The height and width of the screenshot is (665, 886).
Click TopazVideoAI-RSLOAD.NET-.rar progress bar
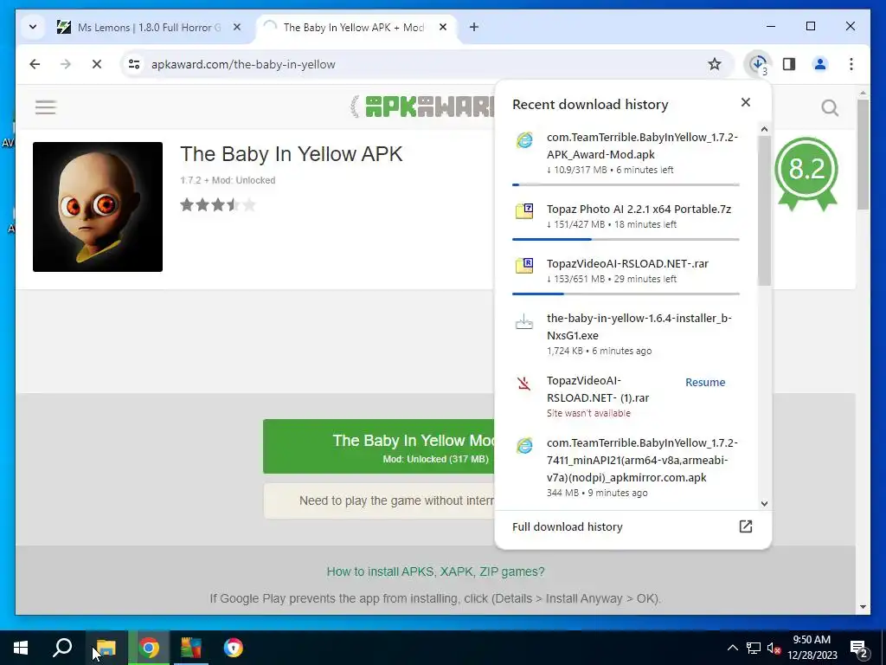tap(626, 294)
